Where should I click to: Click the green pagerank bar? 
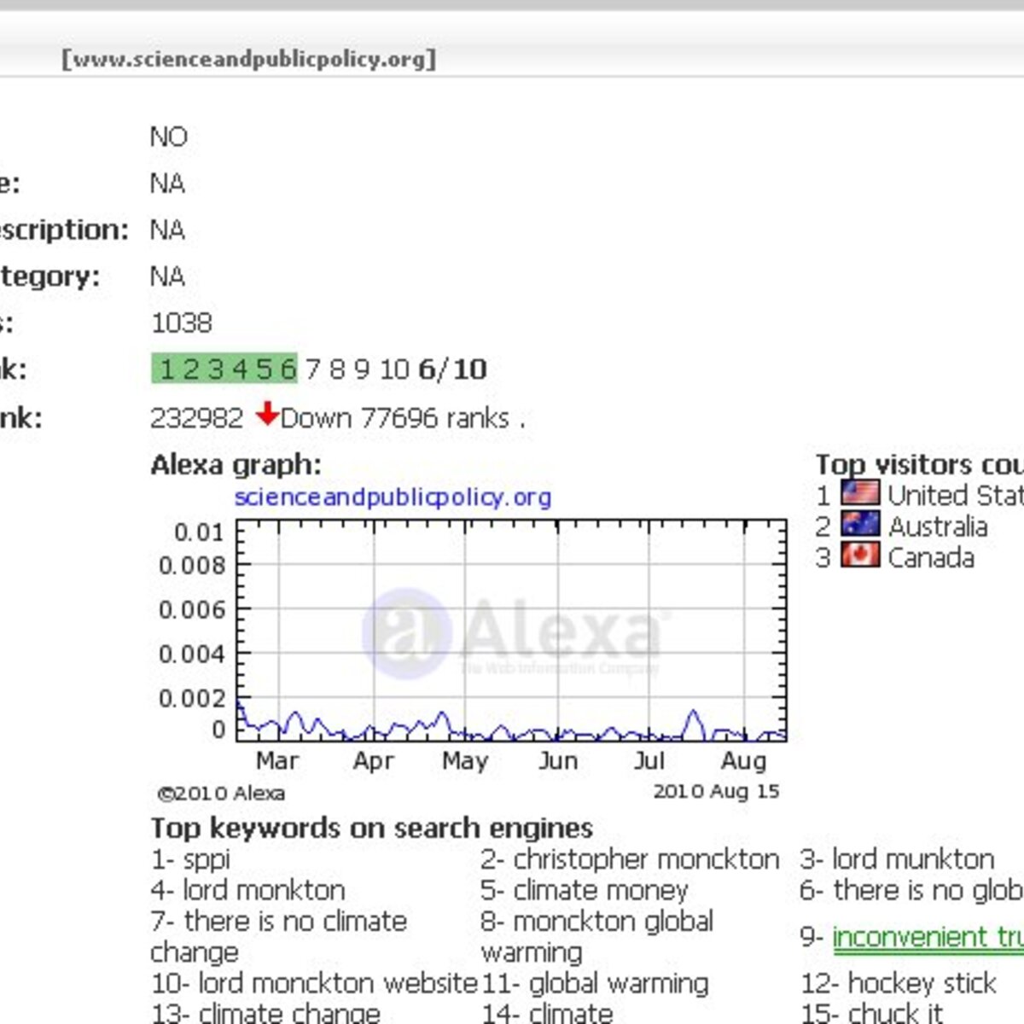pos(224,369)
